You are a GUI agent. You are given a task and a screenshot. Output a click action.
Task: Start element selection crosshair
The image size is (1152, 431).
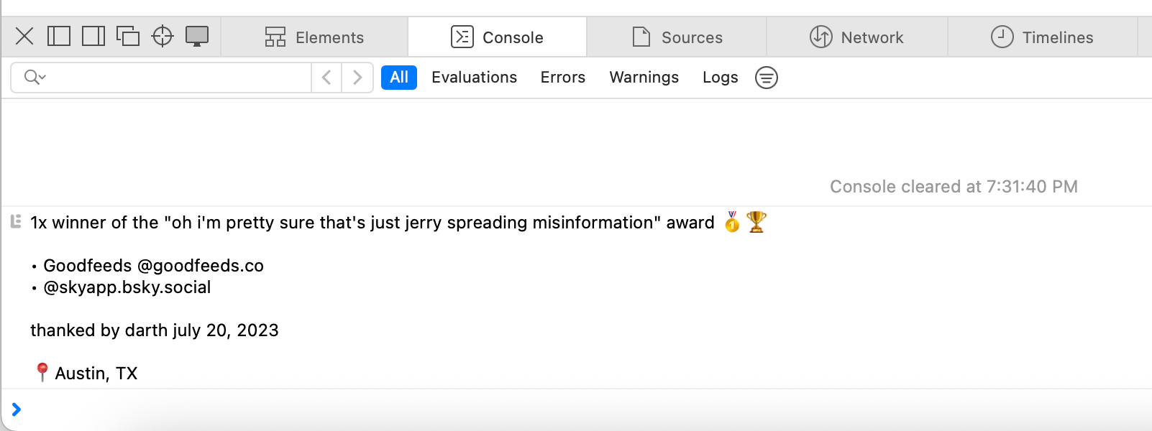[x=163, y=36]
